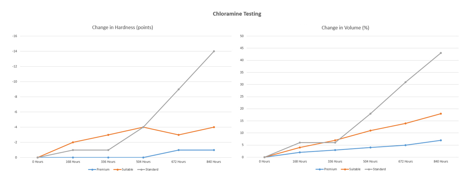Screen dimensions: 475x185
Task: Select Premium legend entry in volume chart
Action: pos(328,169)
